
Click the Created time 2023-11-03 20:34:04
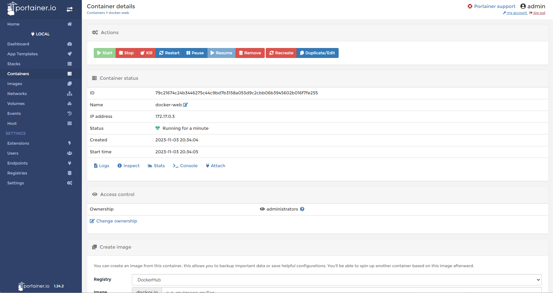[177, 140]
